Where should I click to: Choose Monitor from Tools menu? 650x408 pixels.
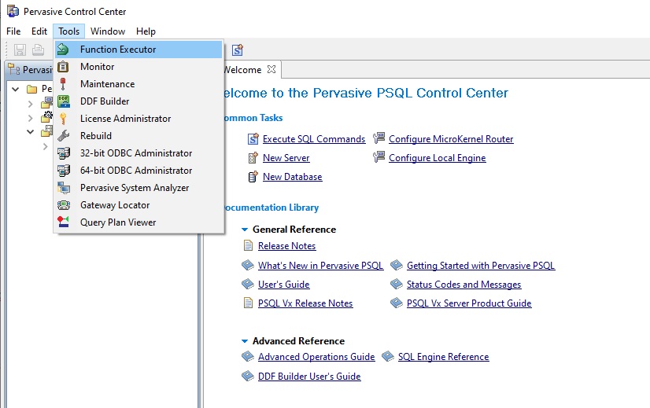[138, 67]
